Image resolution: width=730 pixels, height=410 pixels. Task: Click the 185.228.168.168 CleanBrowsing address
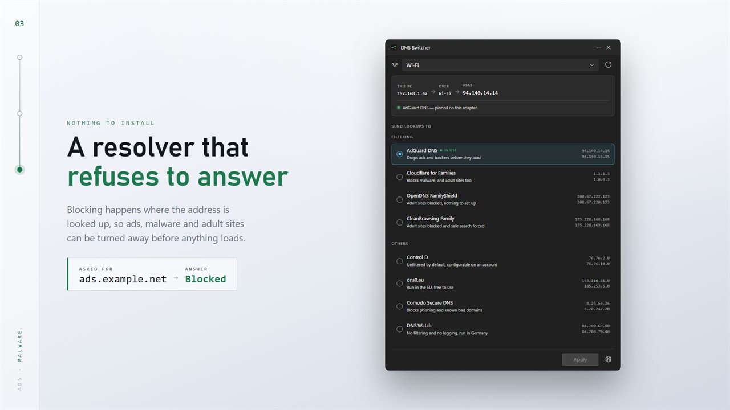pos(592,219)
